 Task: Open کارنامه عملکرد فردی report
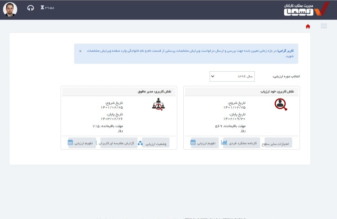(243, 143)
